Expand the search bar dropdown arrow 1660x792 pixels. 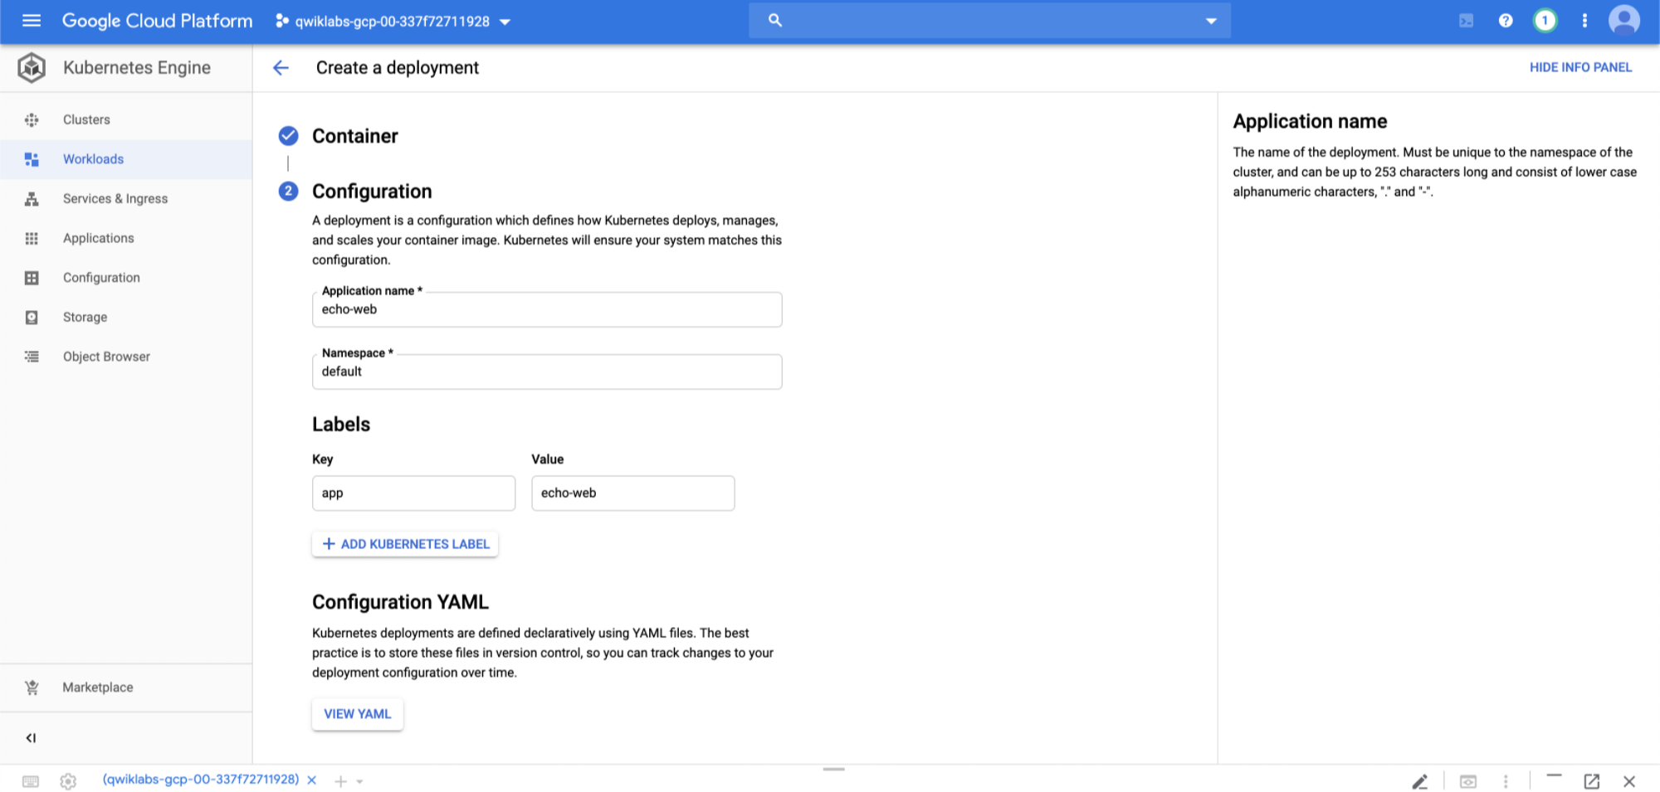tap(1211, 21)
